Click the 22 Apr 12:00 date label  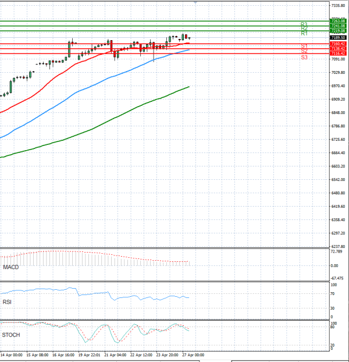(x=141, y=354)
